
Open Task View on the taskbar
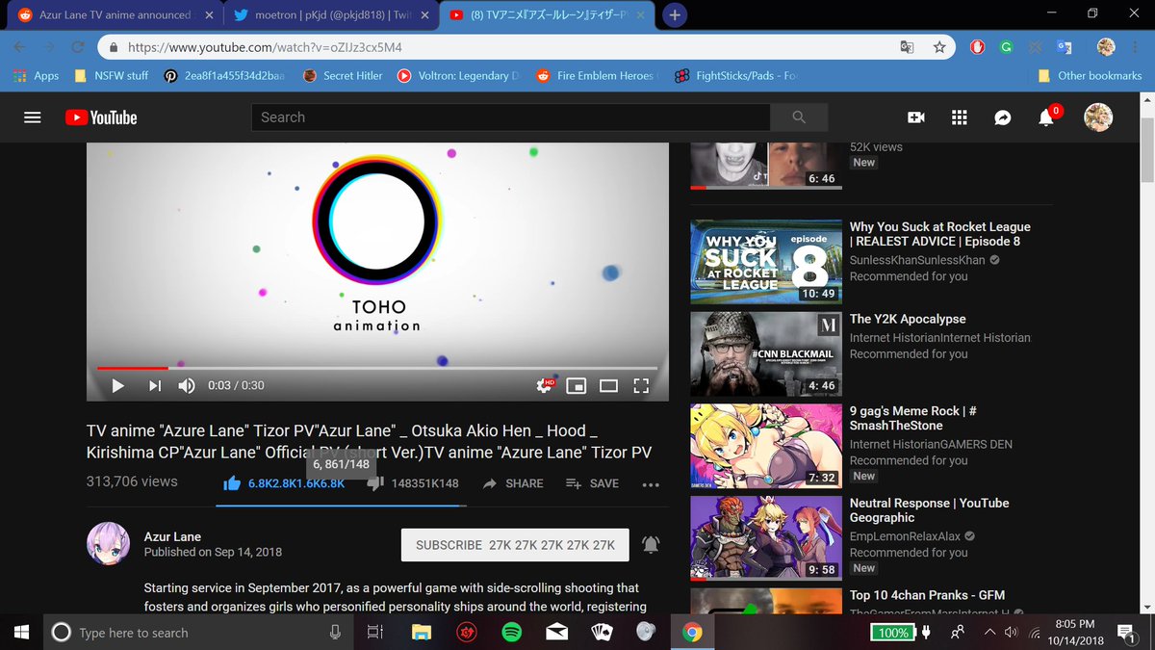[374, 633]
